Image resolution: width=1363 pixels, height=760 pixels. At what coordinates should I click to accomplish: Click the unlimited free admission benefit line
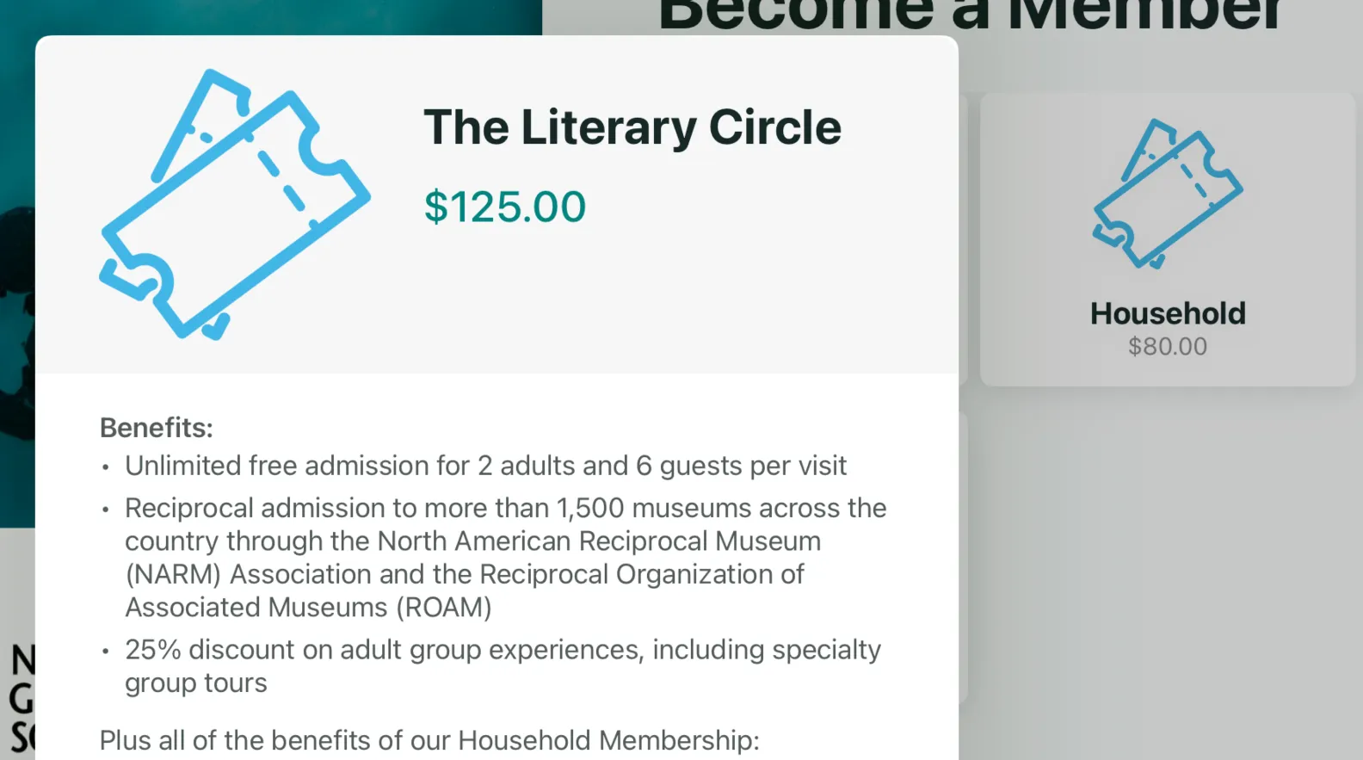point(485,466)
